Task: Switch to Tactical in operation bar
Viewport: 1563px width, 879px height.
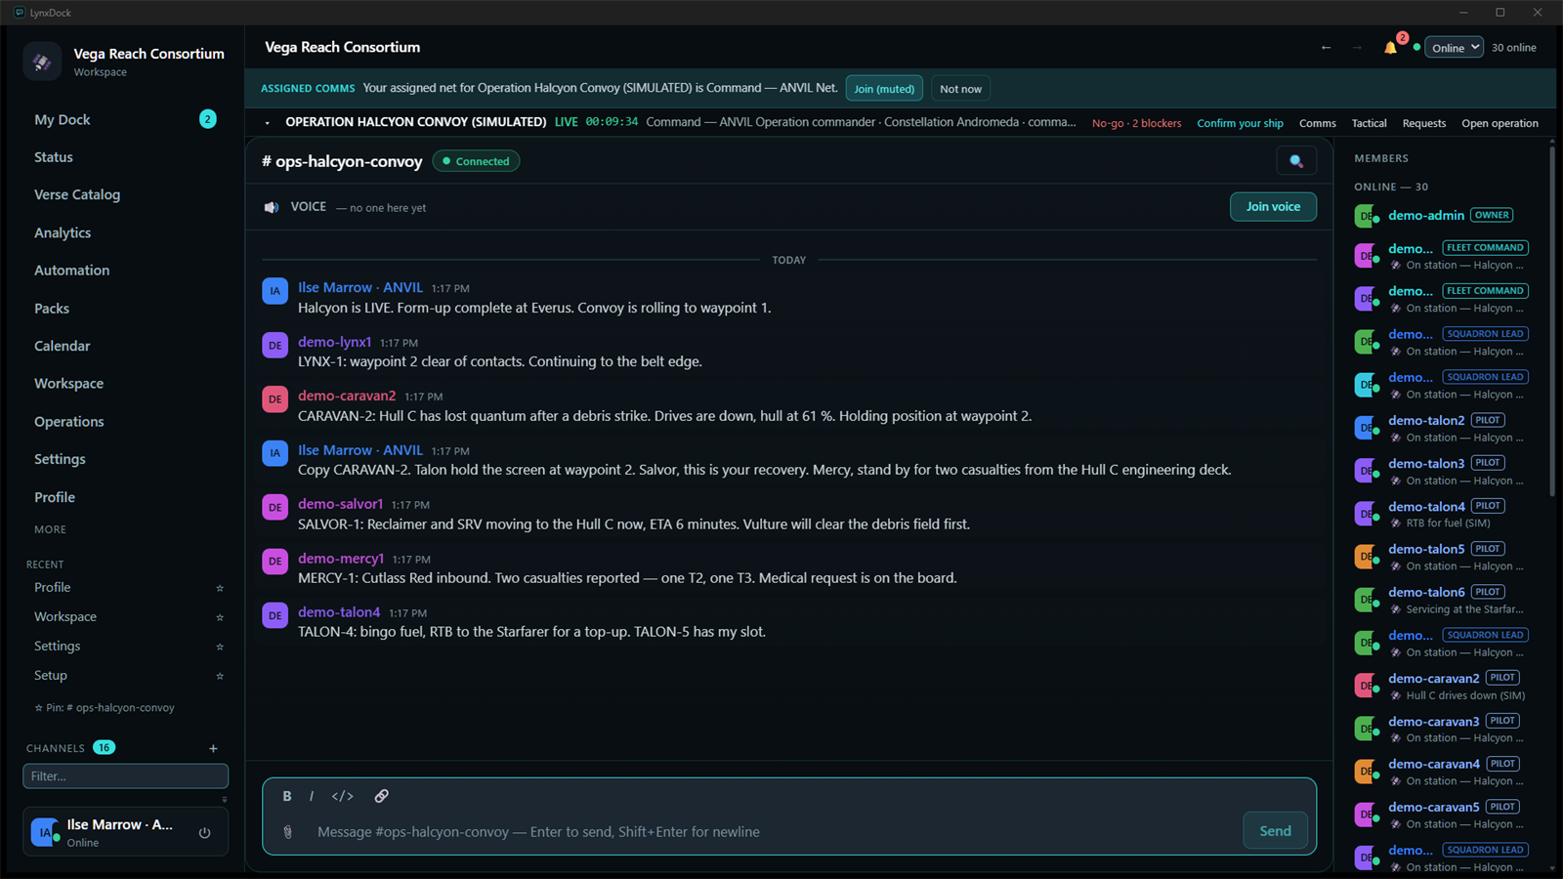Action: [x=1369, y=123]
